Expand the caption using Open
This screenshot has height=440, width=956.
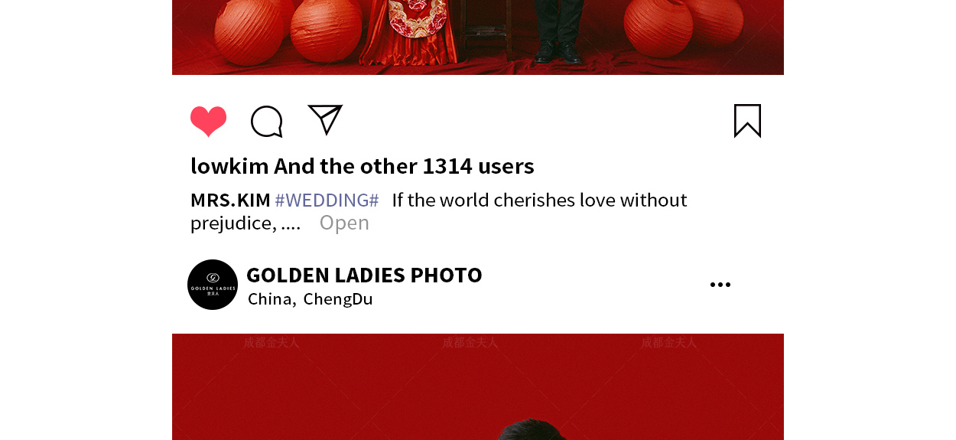(344, 223)
